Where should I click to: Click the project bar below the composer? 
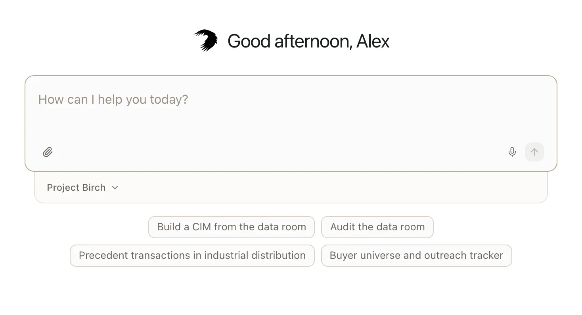[291, 188]
